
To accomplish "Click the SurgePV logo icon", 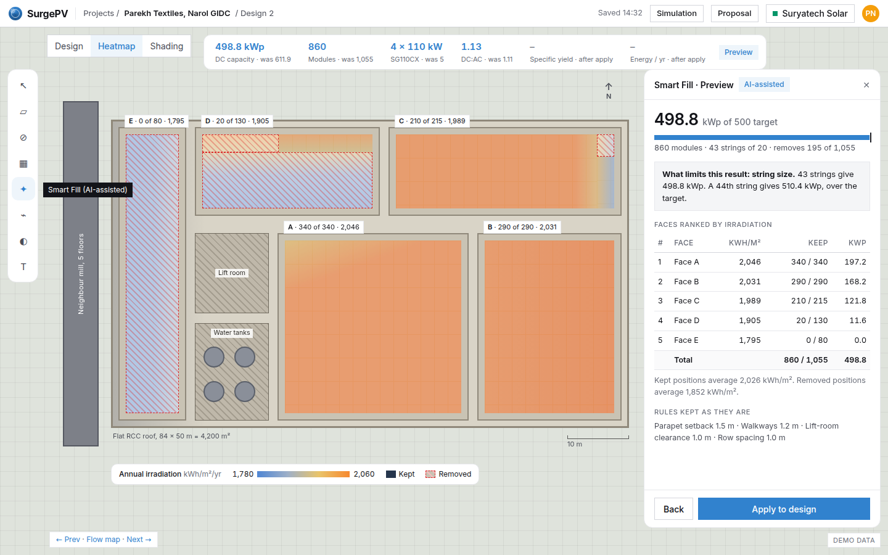I will [x=15, y=14].
